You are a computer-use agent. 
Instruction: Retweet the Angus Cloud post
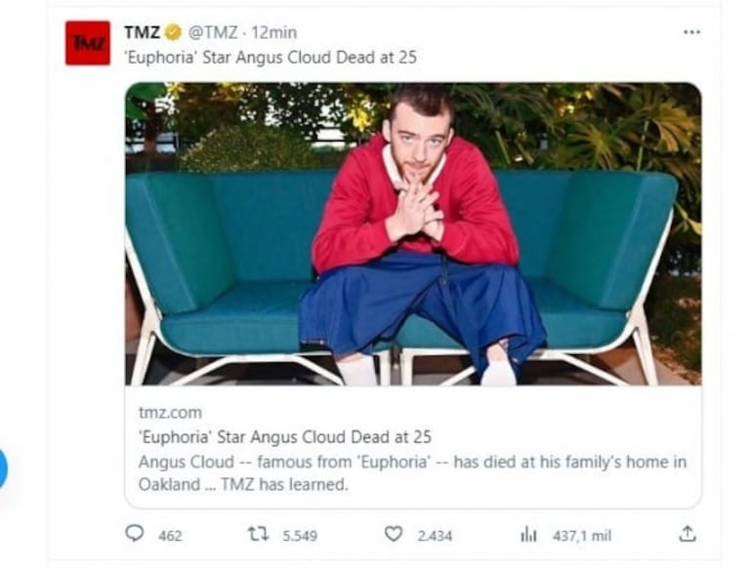(x=258, y=534)
